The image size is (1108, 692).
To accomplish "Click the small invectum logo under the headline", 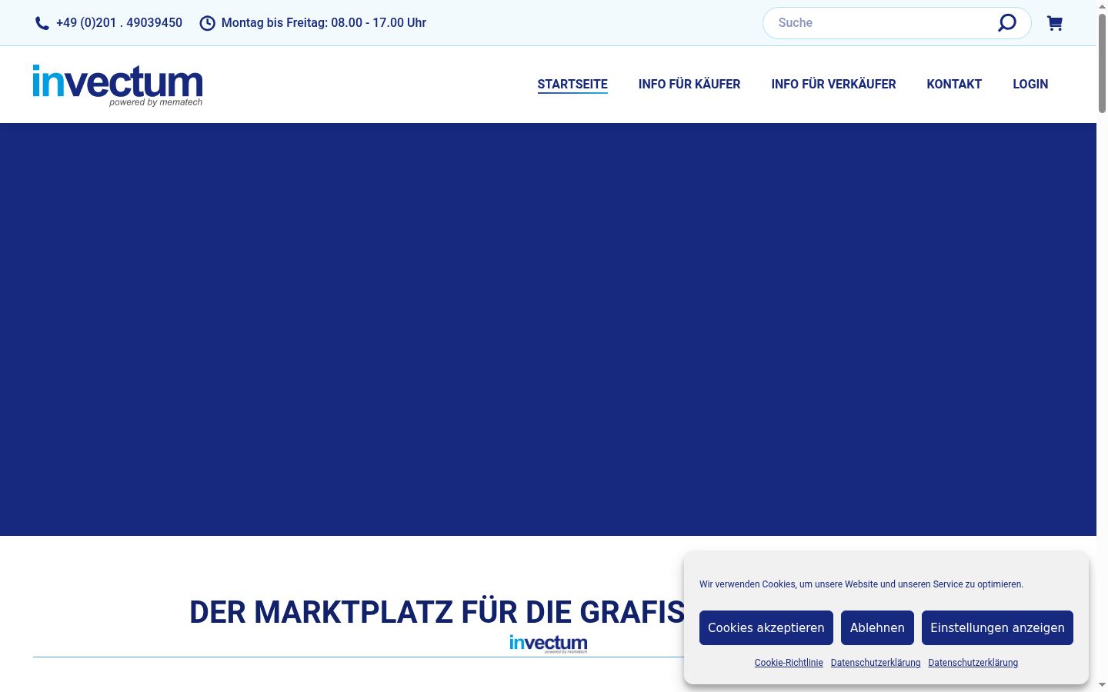I will 549,644.
